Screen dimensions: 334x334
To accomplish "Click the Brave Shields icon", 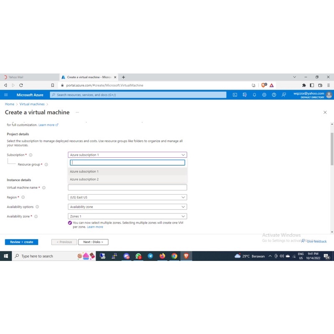I will (x=264, y=85).
